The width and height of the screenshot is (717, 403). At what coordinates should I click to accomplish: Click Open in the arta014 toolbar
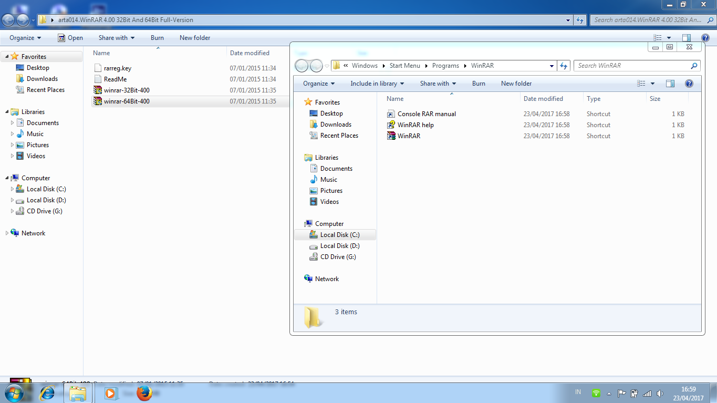pyautogui.click(x=70, y=38)
